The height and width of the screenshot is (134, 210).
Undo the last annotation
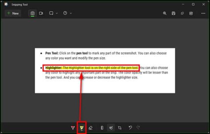coord(131,128)
